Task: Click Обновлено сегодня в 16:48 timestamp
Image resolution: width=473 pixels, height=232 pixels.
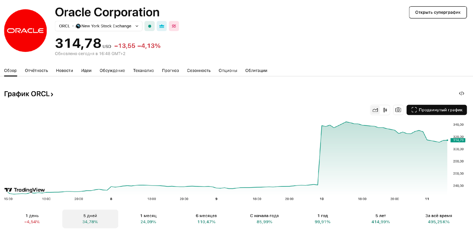Action: click(90, 53)
